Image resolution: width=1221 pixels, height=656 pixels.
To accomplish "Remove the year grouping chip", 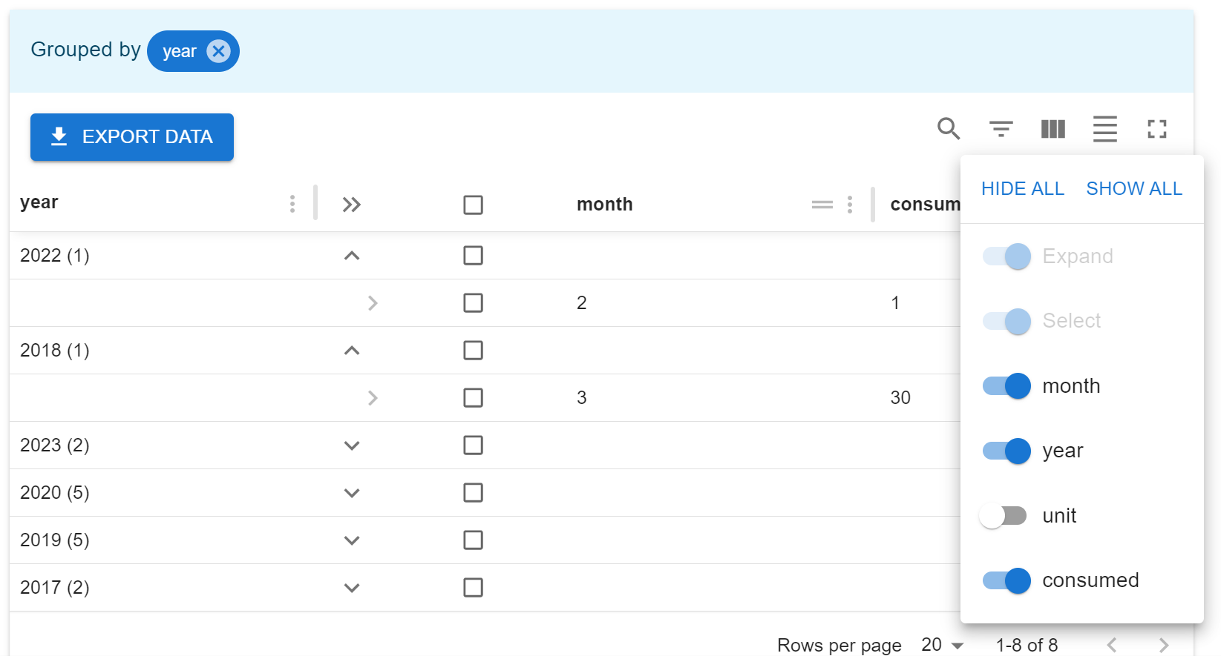I will (x=218, y=51).
